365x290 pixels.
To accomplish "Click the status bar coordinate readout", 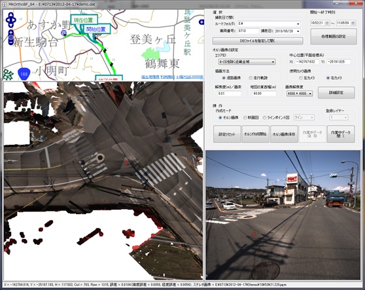I will [x=145, y=285].
